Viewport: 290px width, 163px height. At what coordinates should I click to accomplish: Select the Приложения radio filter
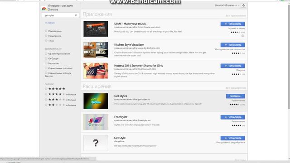click(46, 31)
